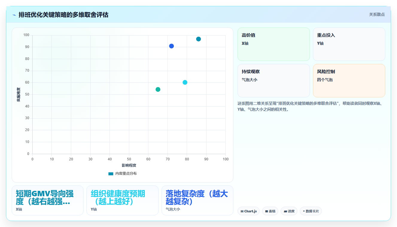Click the 实施难度 y-axis title
397x227 pixels.
click(x=19, y=95)
